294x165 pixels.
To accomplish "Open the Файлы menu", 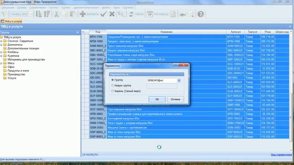I will (106, 7).
